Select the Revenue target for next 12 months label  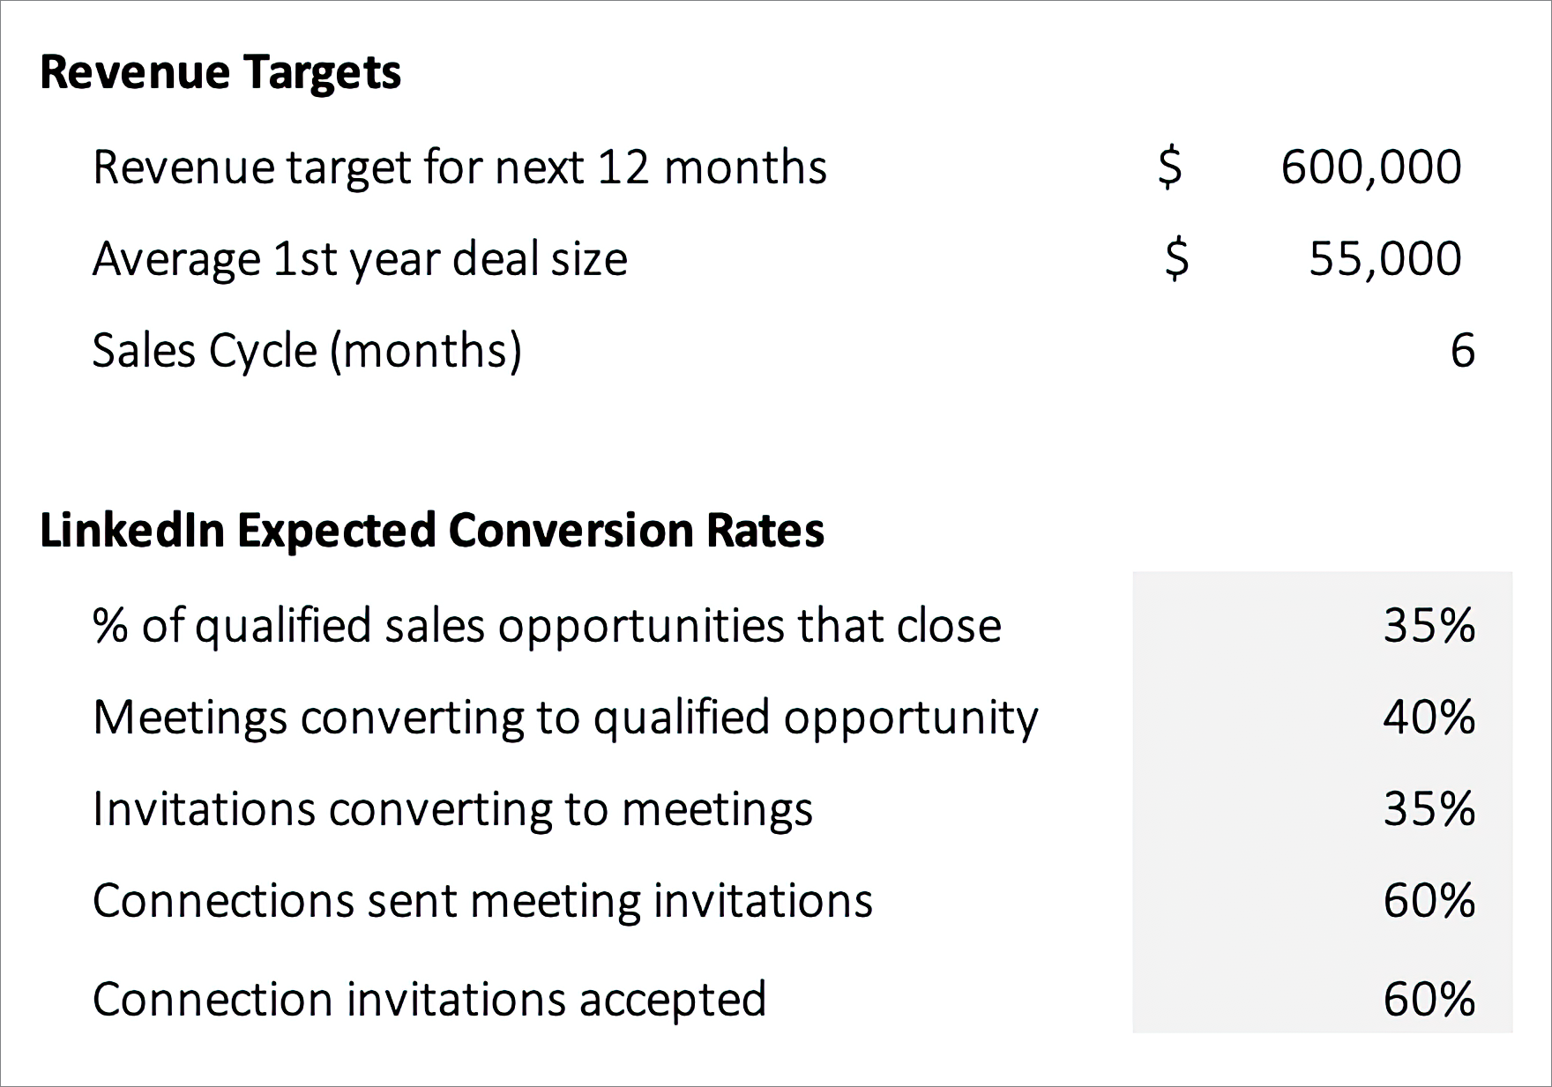click(459, 168)
